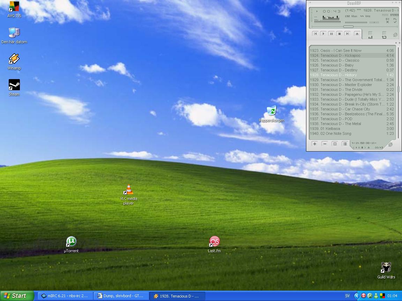Switch to Dump, skrivbord taskbar window
The width and height of the screenshot is (402, 301).
pos(121,296)
